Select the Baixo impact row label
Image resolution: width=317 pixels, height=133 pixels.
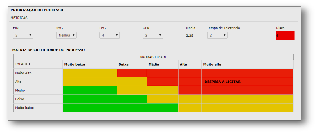pyautogui.click(x=38, y=99)
